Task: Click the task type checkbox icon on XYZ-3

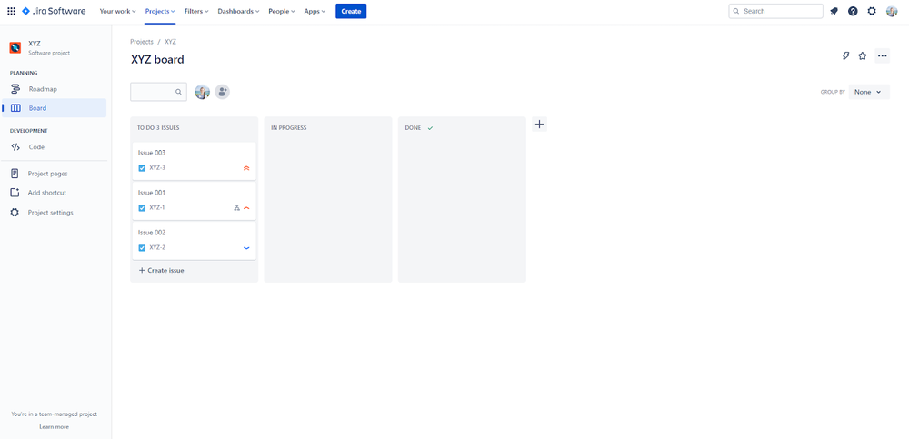Action: pos(142,168)
